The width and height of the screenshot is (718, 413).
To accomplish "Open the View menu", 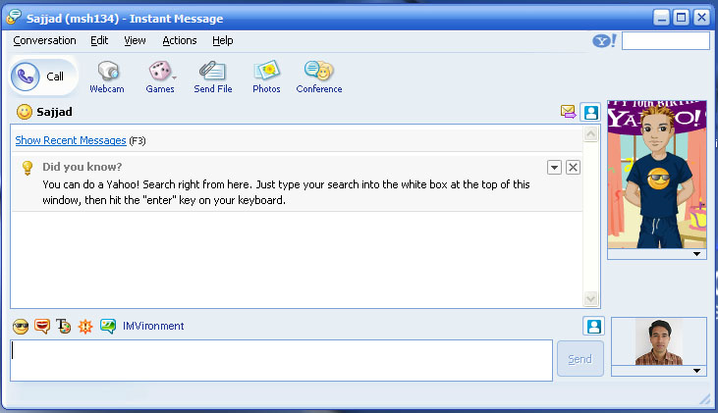I will click(135, 40).
